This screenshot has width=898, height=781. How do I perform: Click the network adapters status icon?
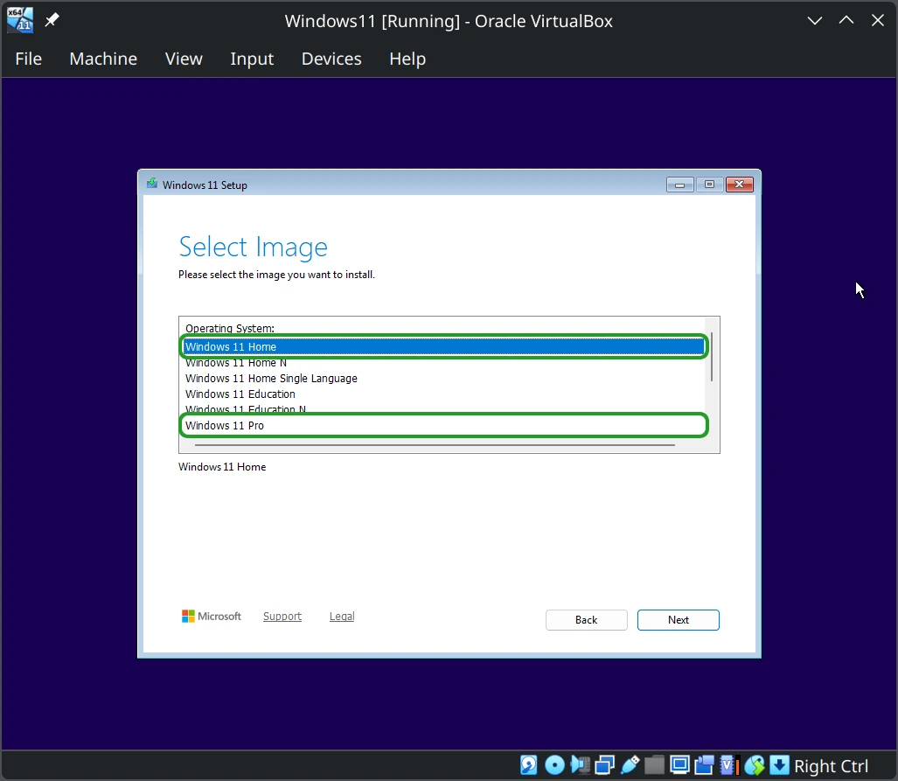pos(605,765)
